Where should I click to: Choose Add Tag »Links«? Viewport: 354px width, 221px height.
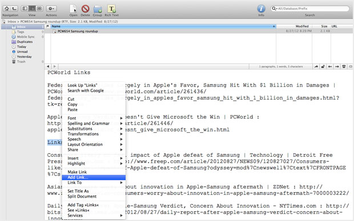[94, 205]
